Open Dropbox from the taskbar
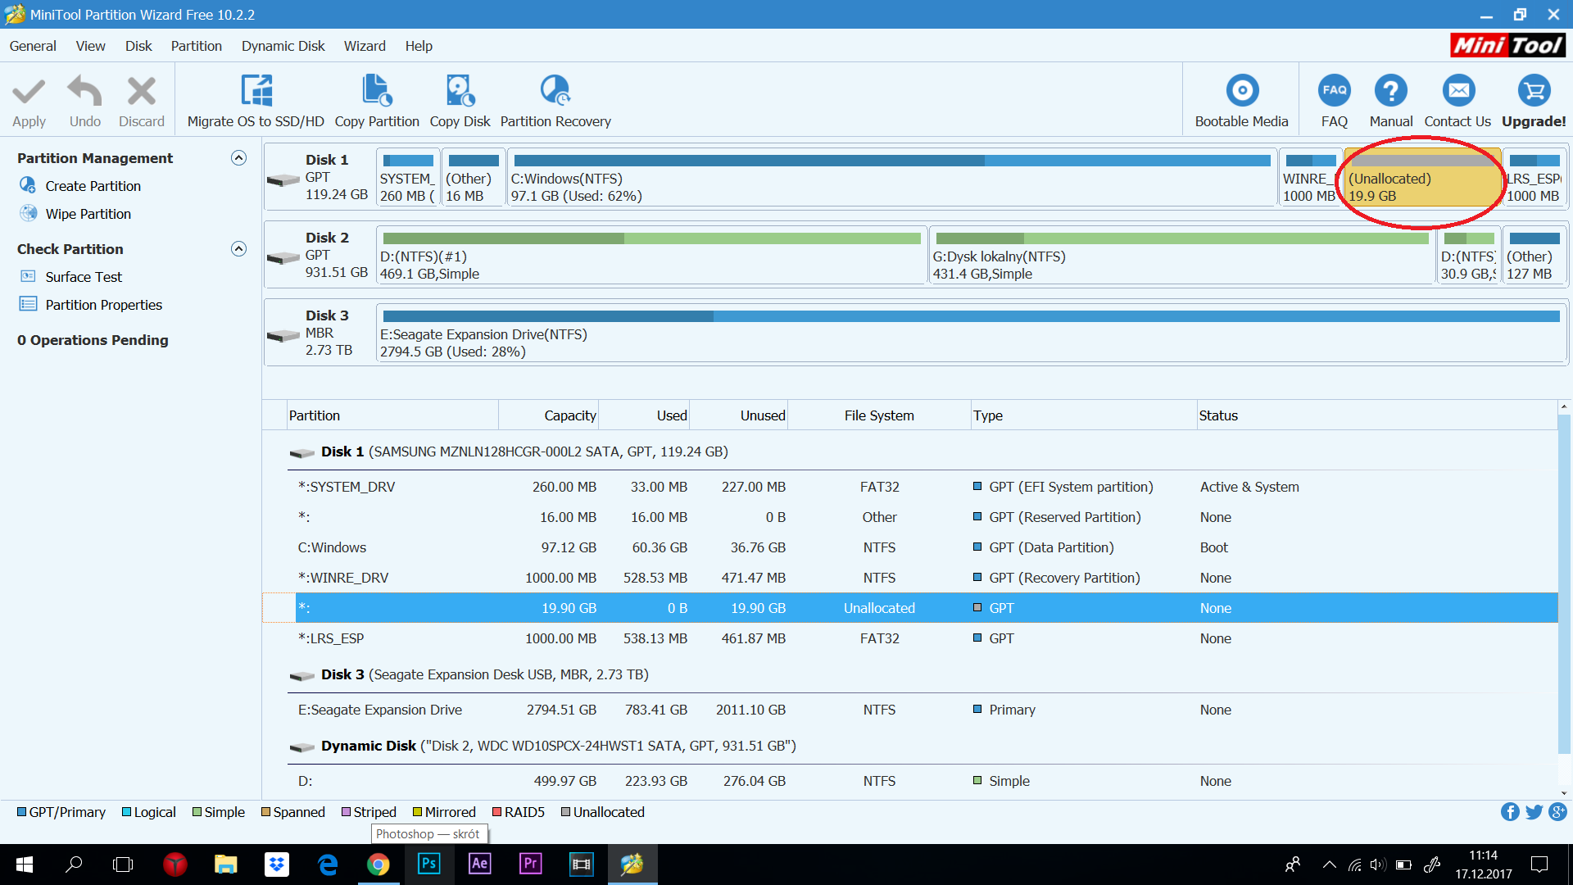This screenshot has height=885, width=1573. click(277, 865)
